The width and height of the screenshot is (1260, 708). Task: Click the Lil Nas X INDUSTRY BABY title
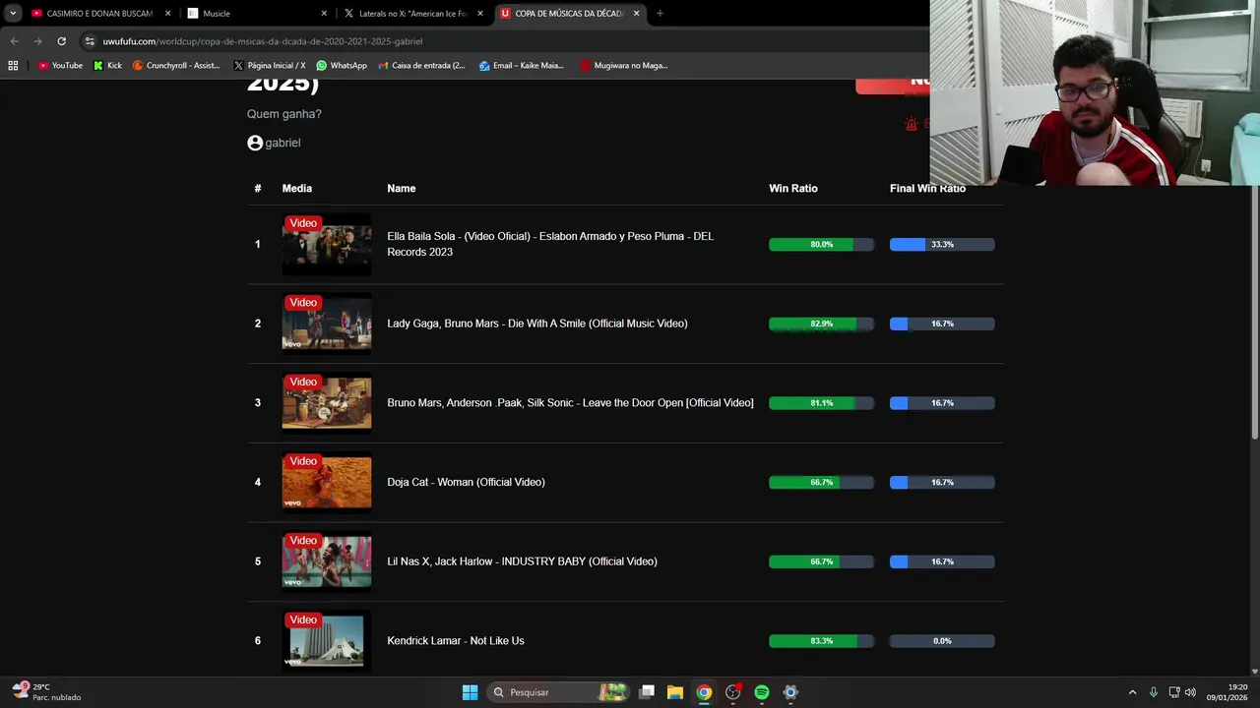click(x=522, y=561)
